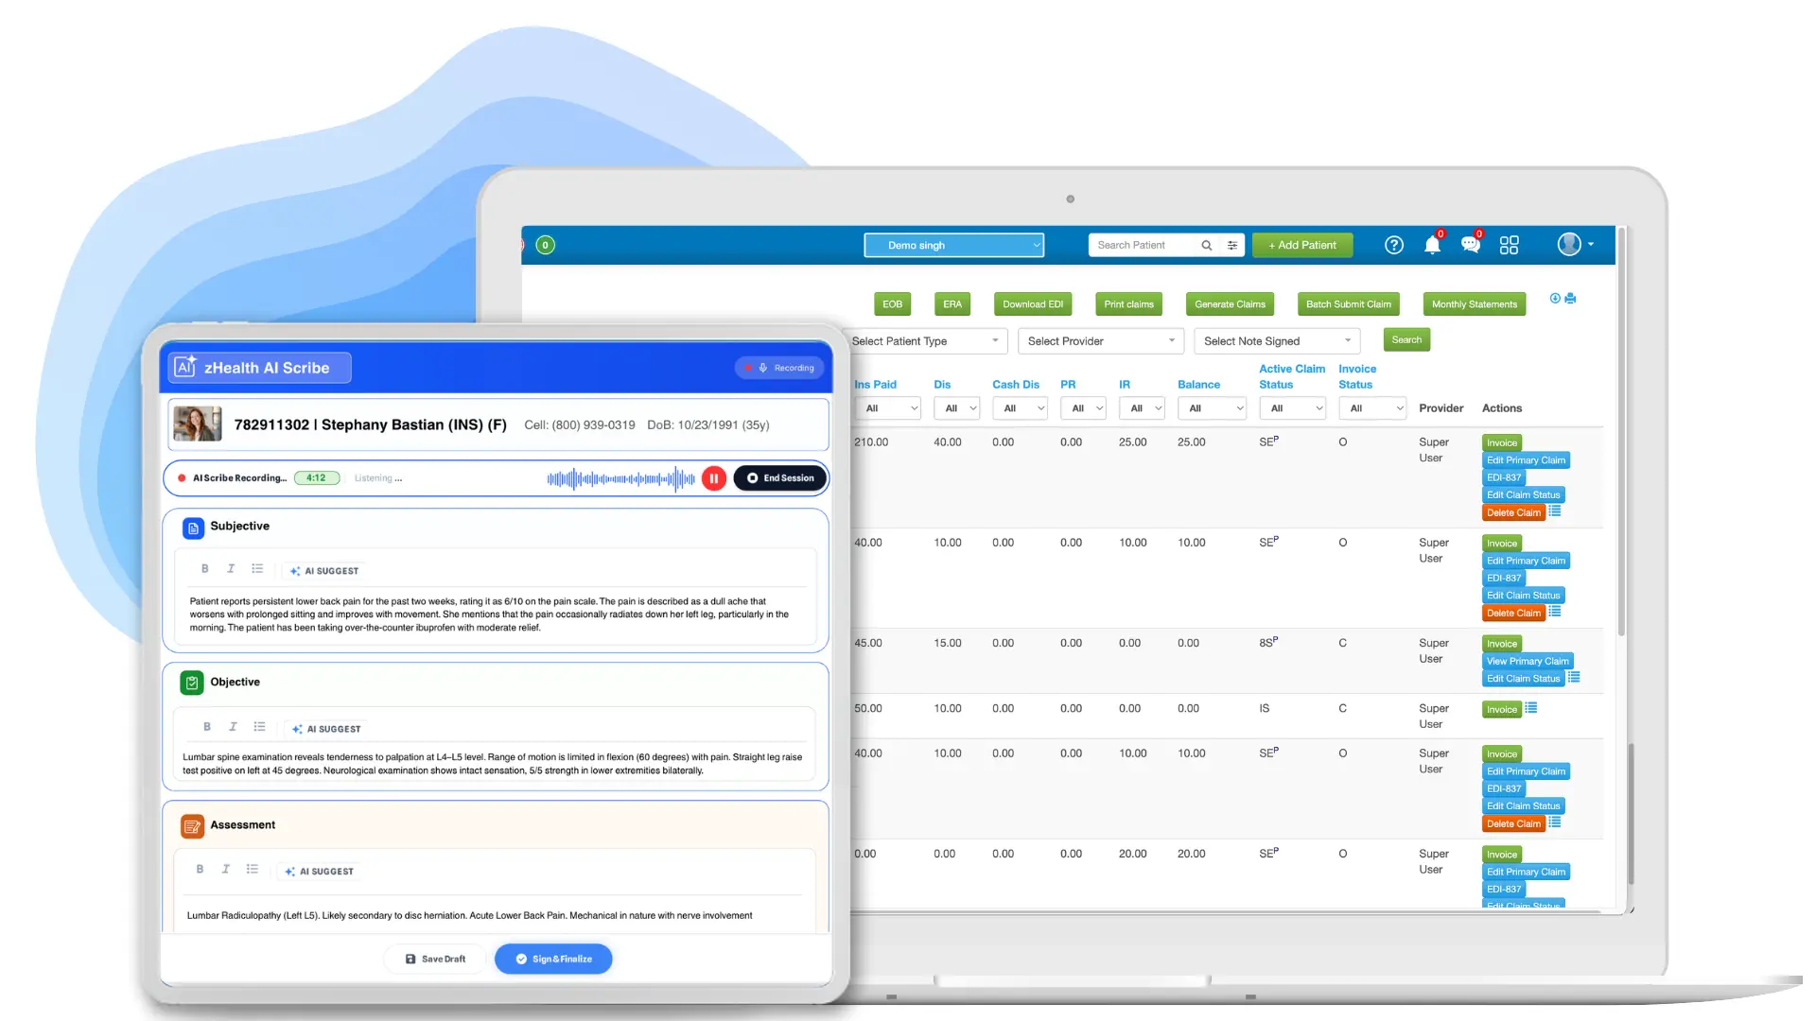The image size is (1816, 1021).
Task: Open the help question mark icon
Action: click(x=1394, y=246)
